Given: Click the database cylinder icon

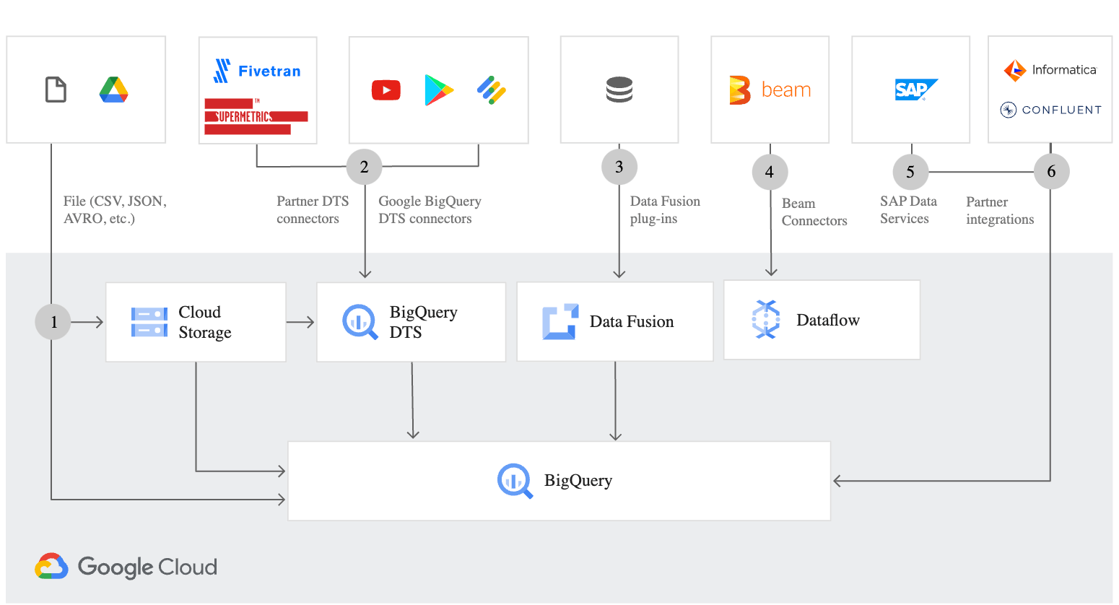Looking at the screenshot, I should pos(619,90).
